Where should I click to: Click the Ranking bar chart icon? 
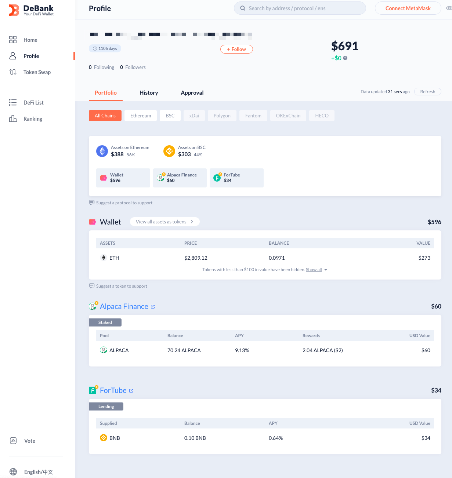(13, 118)
